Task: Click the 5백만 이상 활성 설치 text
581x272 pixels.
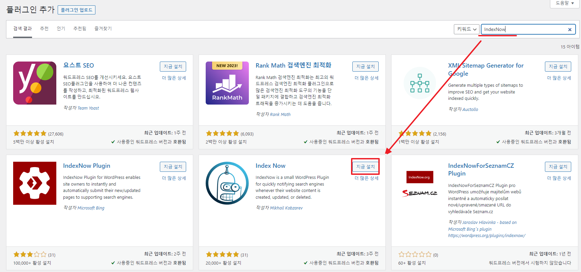Action: point(34,142)
